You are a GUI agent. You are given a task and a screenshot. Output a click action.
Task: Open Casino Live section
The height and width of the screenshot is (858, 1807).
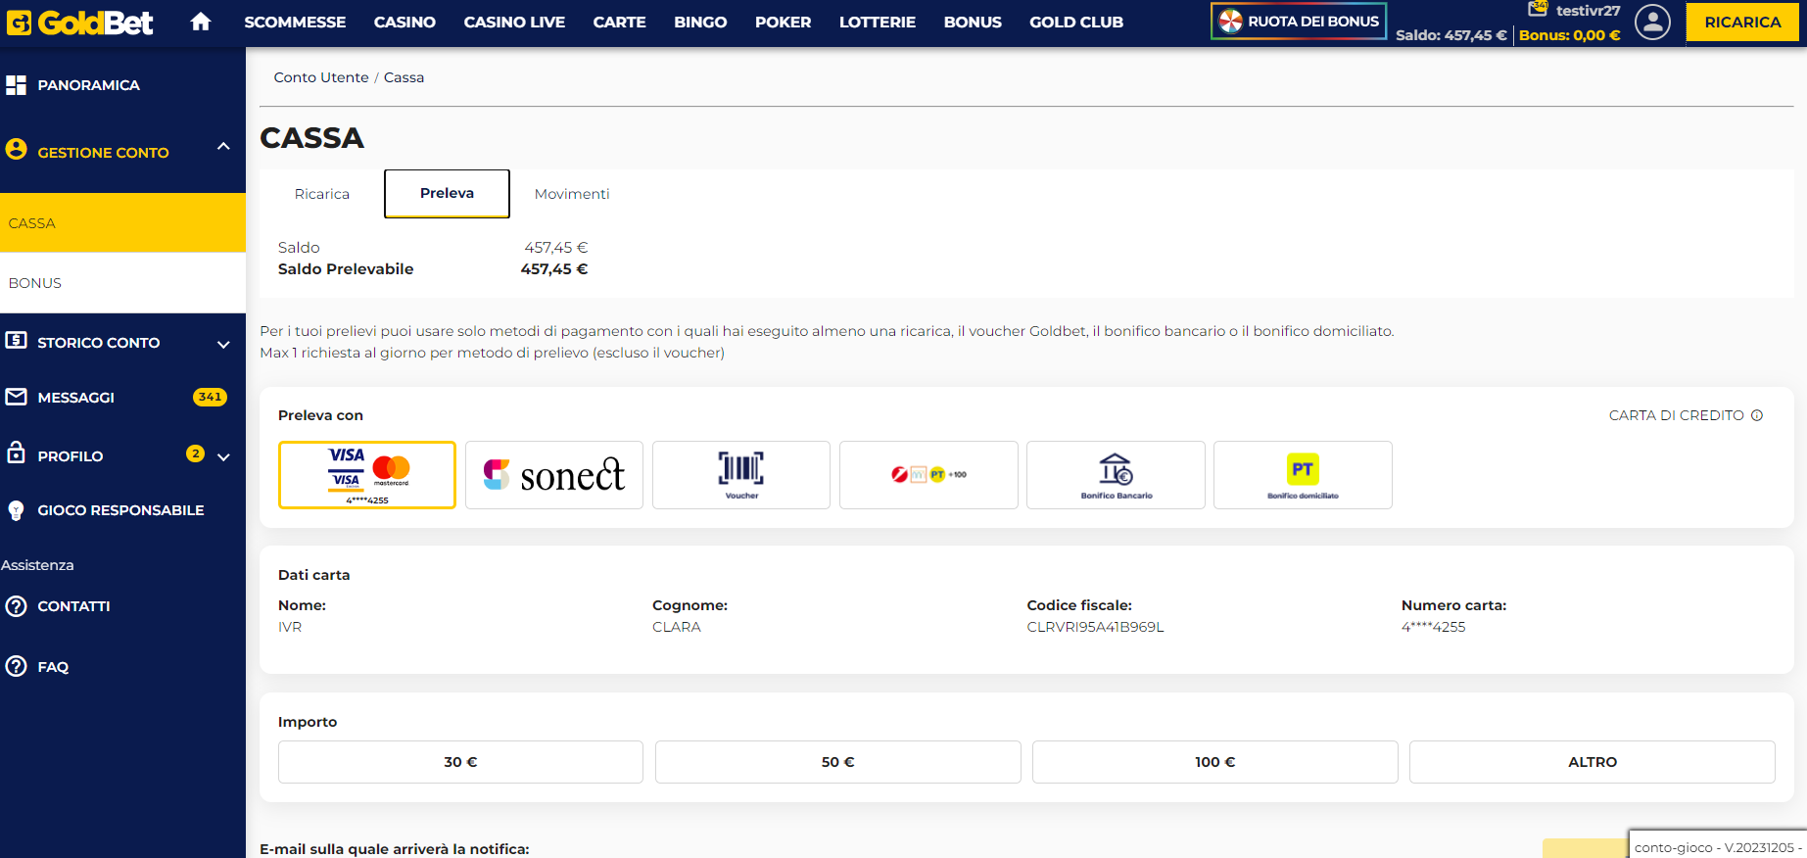click(x=514, y=22)
